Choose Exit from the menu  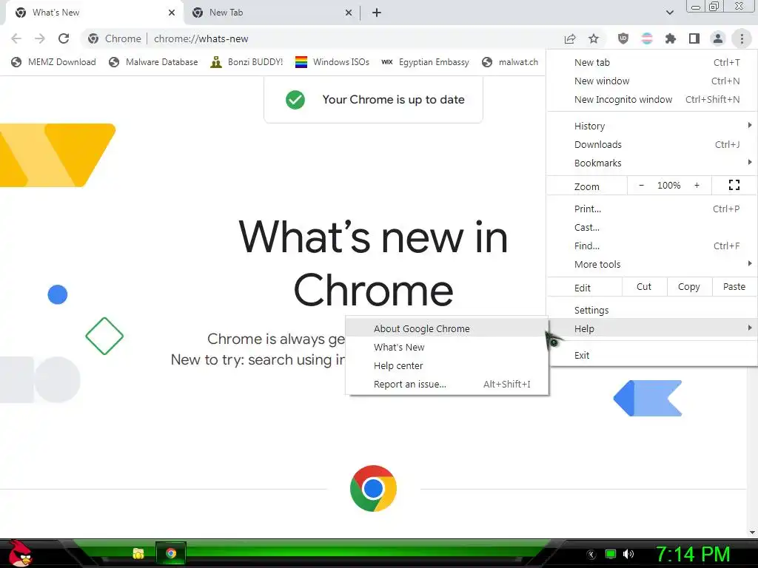[652, 355]
